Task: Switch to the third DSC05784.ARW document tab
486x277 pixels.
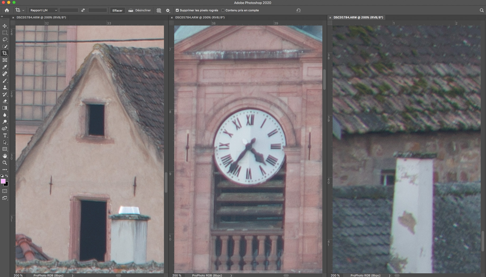Action: pyautogui.click(x=358, y=17)
